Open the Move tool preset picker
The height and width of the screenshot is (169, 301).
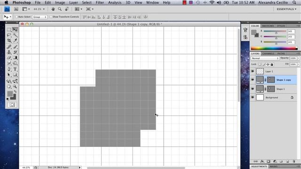(x=8, y=17)
